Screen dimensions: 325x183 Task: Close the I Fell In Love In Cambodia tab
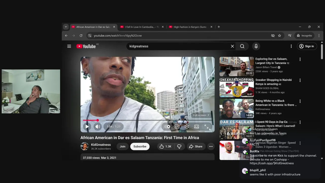(163, 27)
